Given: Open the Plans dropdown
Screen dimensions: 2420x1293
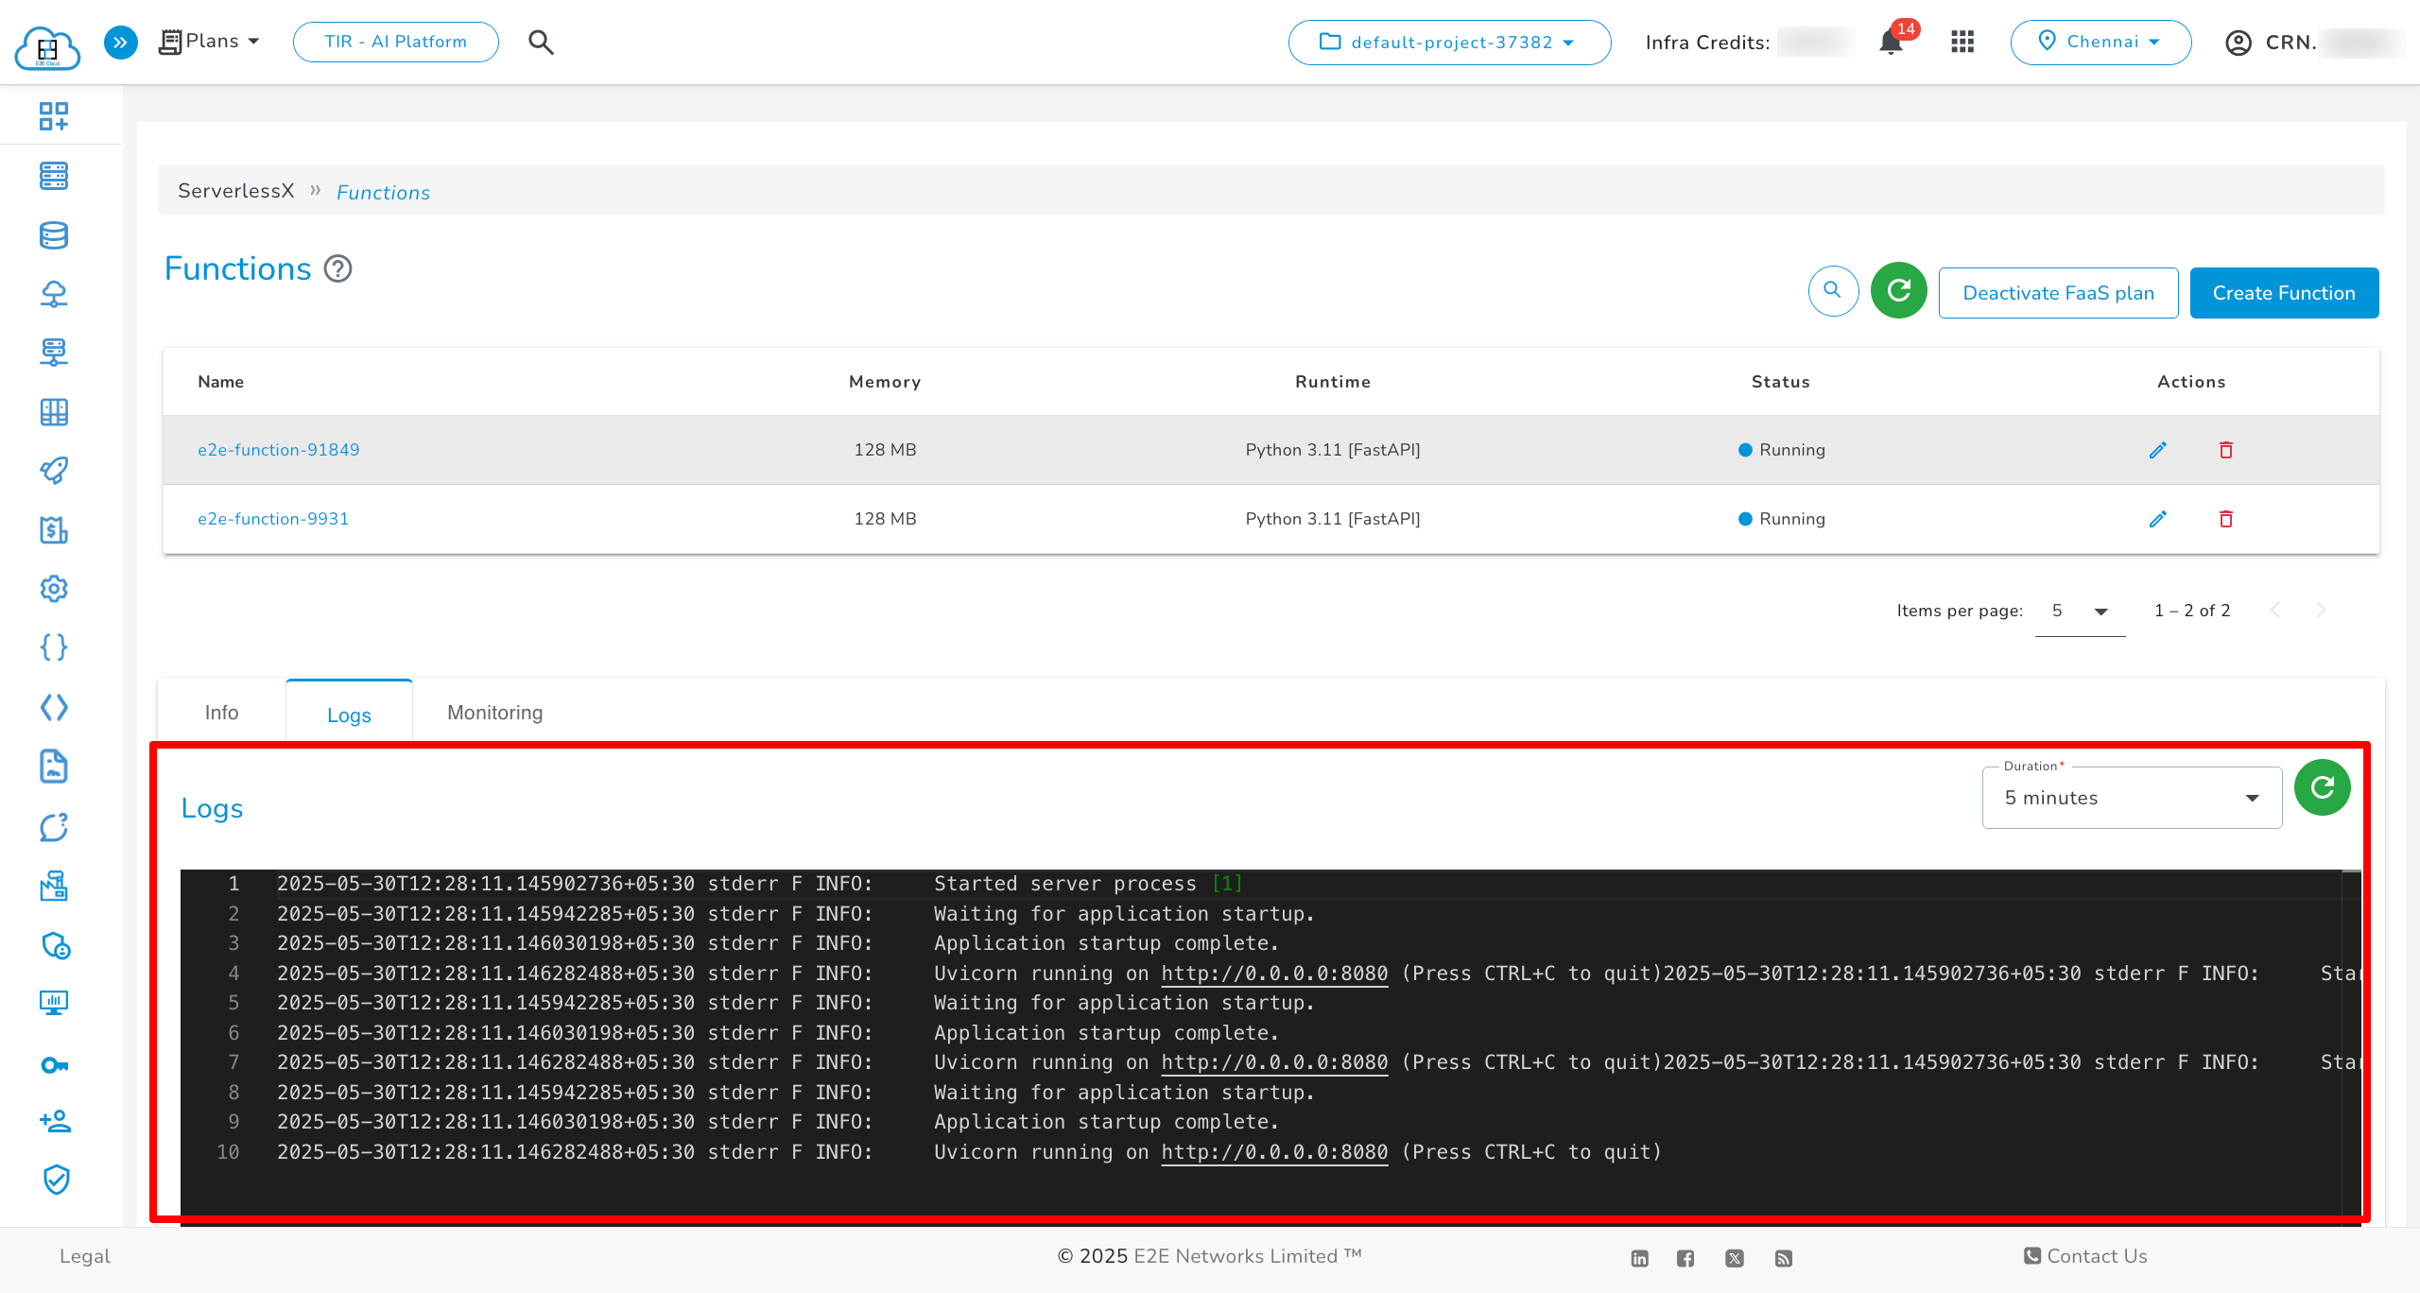Looking at the screenshot, I should pos(208,41).
